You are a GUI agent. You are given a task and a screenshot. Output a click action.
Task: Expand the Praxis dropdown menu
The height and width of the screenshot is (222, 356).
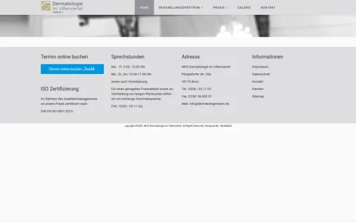click(x=220, y=8)
